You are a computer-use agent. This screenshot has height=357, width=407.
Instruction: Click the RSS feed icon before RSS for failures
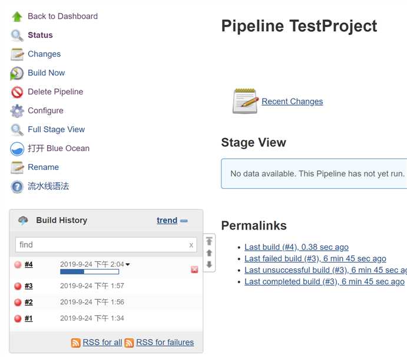click(x=129, y=343)
